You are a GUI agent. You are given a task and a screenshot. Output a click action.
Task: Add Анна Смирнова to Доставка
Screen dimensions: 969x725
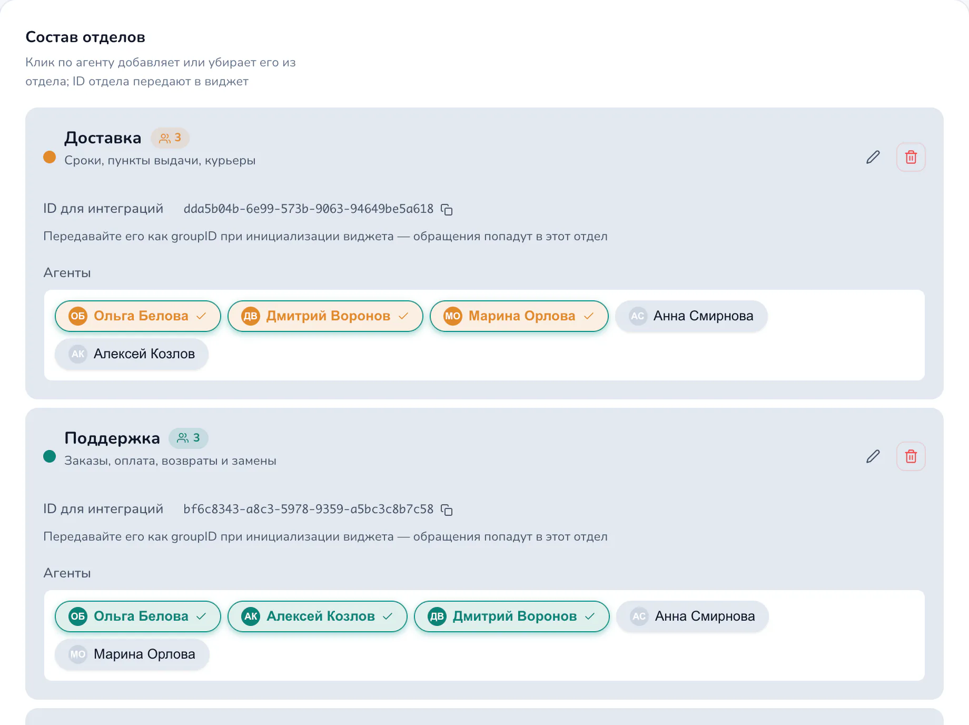pyautogui.click(x=691, y=316)
